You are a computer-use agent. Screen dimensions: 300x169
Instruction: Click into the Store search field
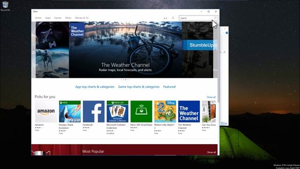tap(198, 18)
